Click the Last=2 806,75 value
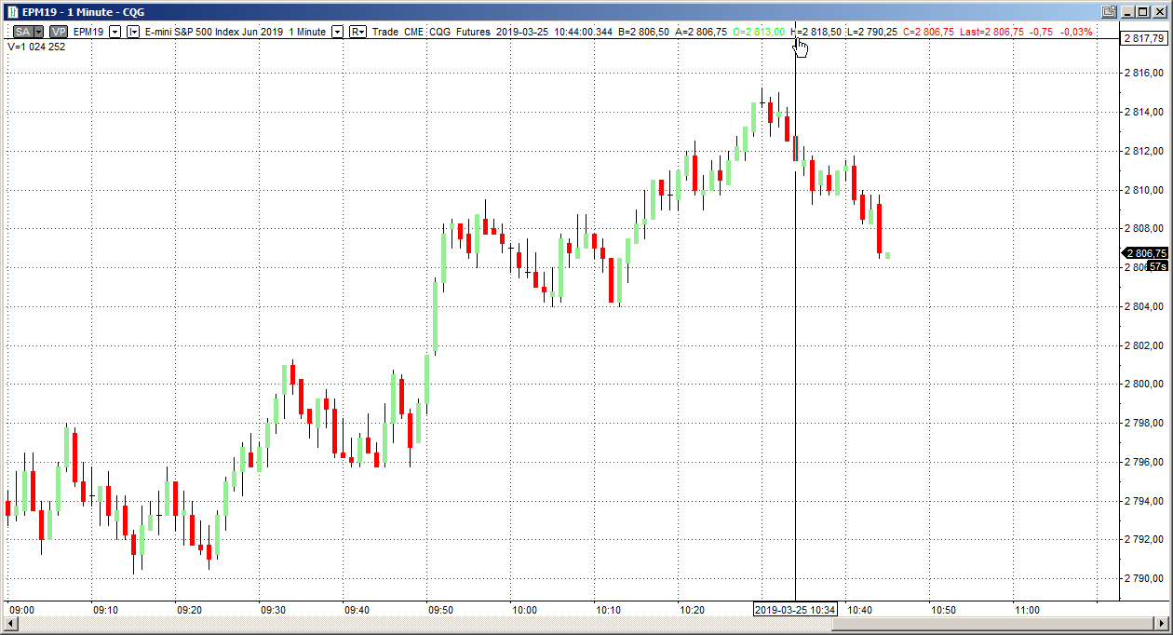Image resolution: width=1173 pixels, height=635 pixels. pyautogui.click(x=992, y=32)
